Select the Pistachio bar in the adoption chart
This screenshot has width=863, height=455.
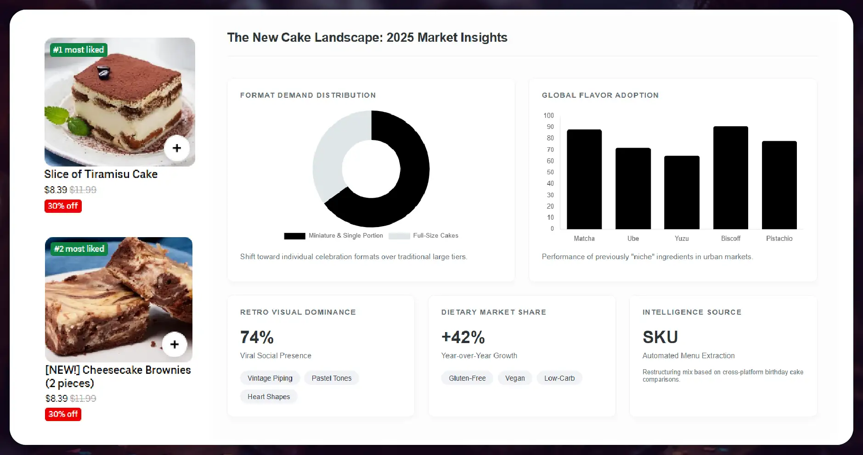[779, 183]
